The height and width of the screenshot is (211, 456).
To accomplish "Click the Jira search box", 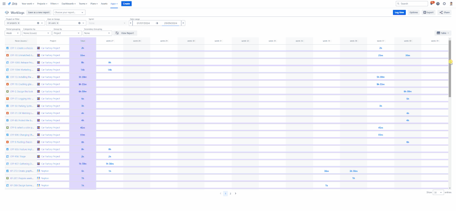I will coord(412,4).
